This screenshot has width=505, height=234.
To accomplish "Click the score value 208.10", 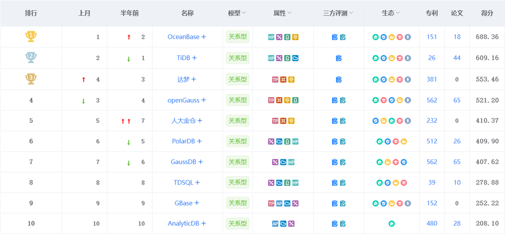I will [x=487, y=224].
